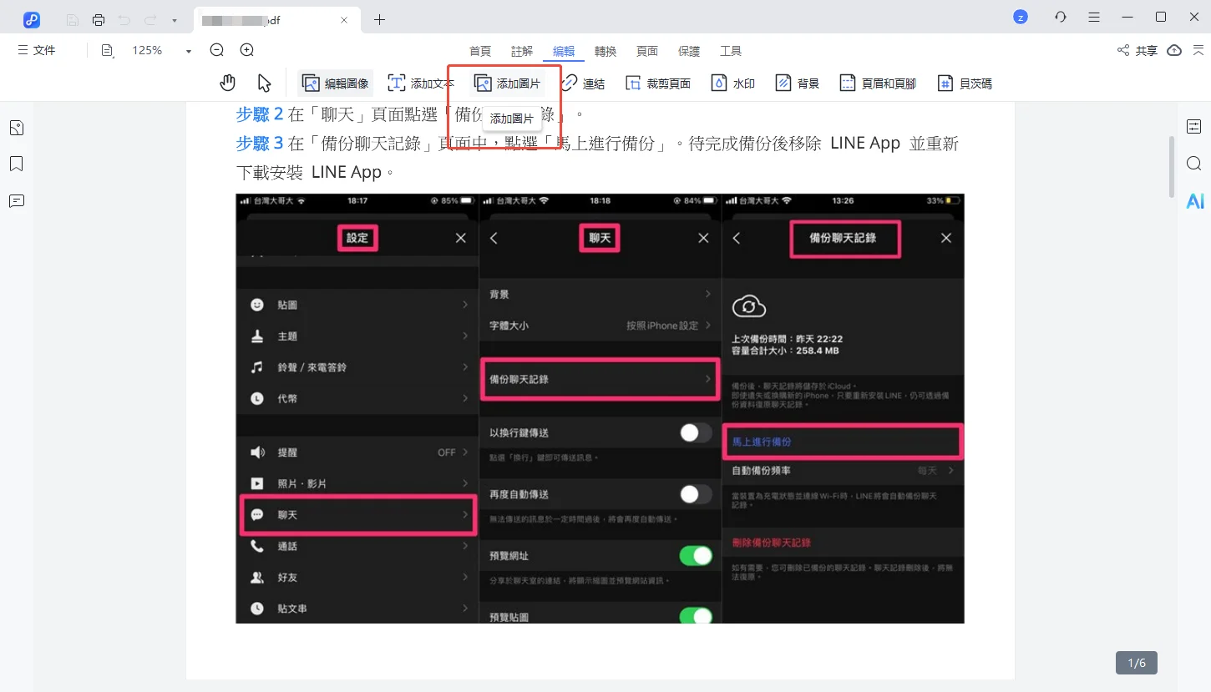Click the zoom in plus icon
The height and width of the screenshot is (692, 1211).
pos(247,50)
